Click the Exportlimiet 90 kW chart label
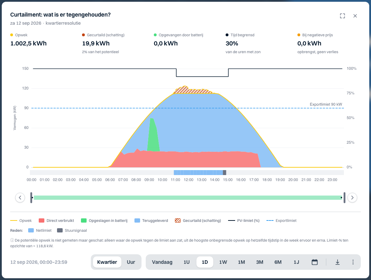The image size is (371, 280). click(326, 104)
